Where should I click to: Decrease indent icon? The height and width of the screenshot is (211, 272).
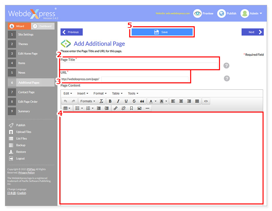click(x=99, y=108)
